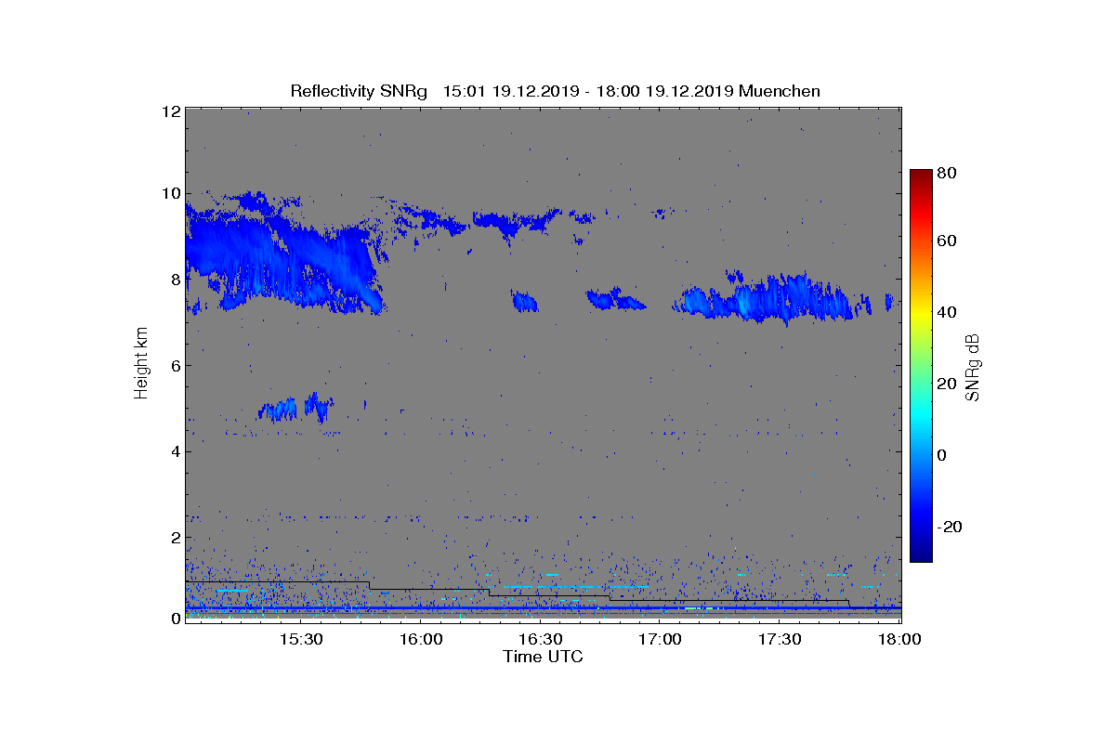Screen dimensions: 1115x743
Task: Click the SNRg color scale bar
Action: [x=920, y=366]
